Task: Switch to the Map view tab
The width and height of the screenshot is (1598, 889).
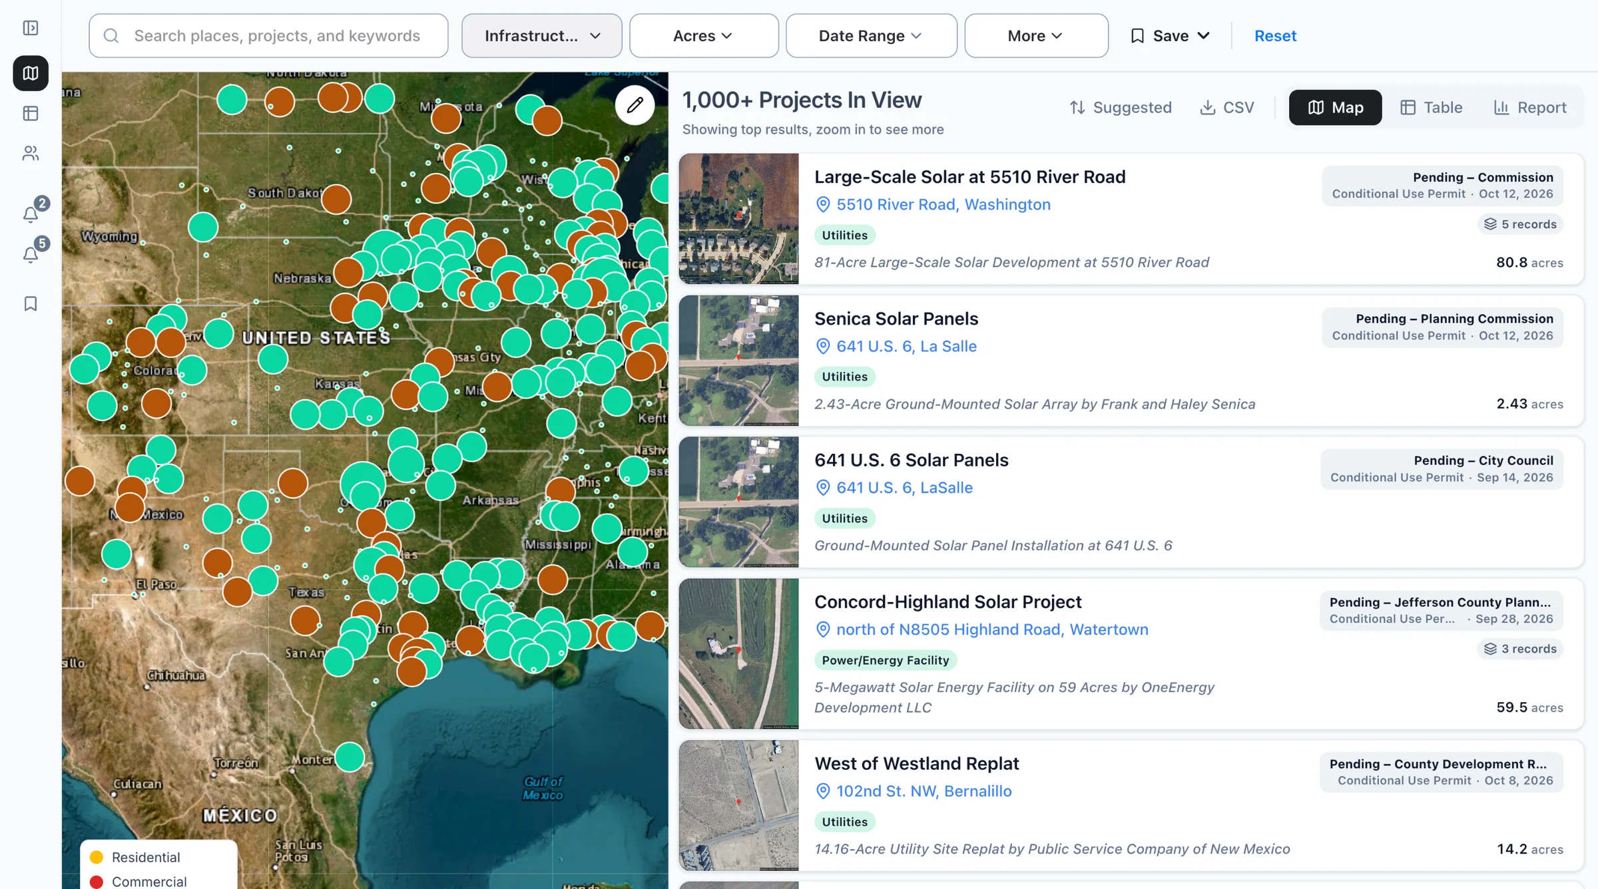Action: point(1335,107)
